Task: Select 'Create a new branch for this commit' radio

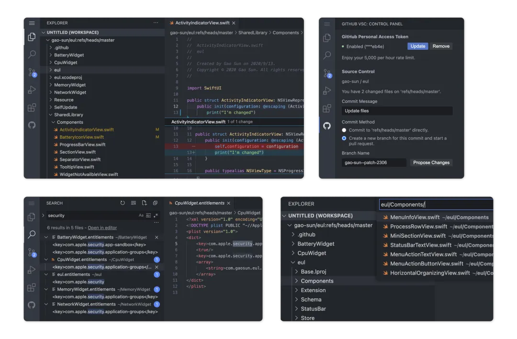Action: point(344,138)
